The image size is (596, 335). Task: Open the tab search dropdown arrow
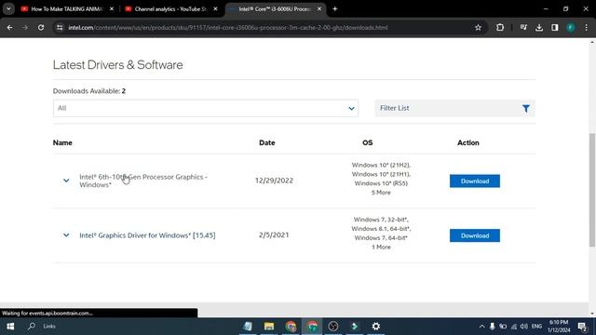(8, 8)
